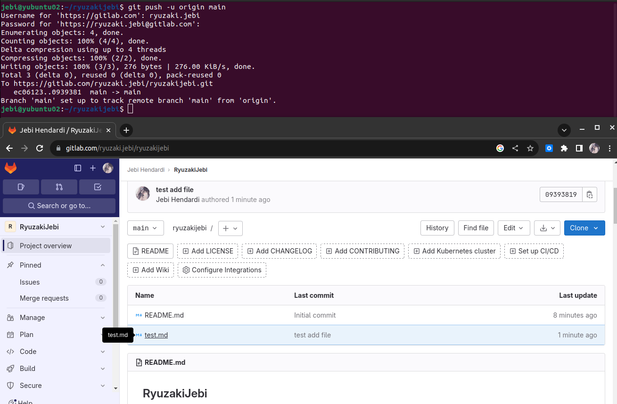Open the 'test add file' commit in table

pyautogui.click(x=313, y=335)
